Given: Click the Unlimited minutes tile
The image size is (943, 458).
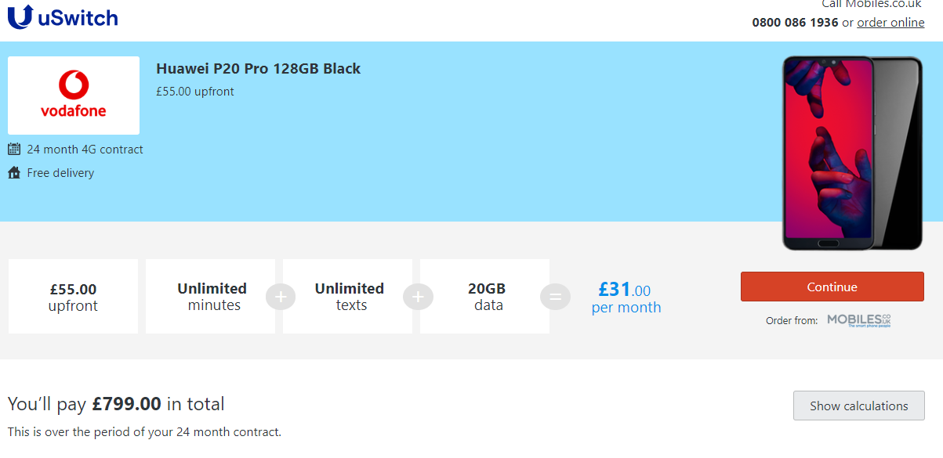Looking at the screenshot, I should [211, 297].
